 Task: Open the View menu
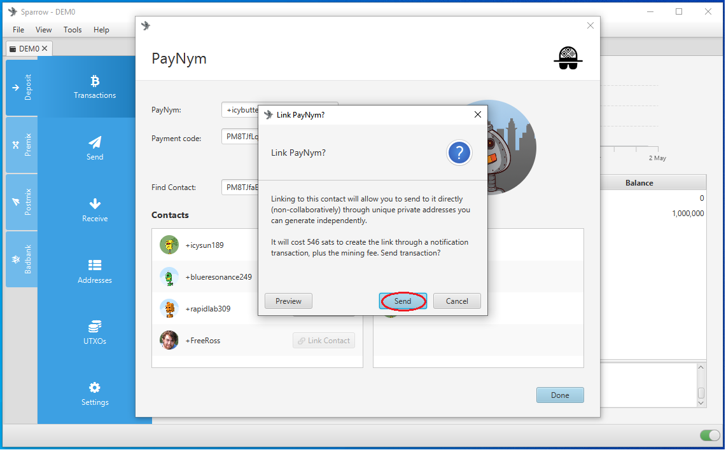(x=43, y=30)
